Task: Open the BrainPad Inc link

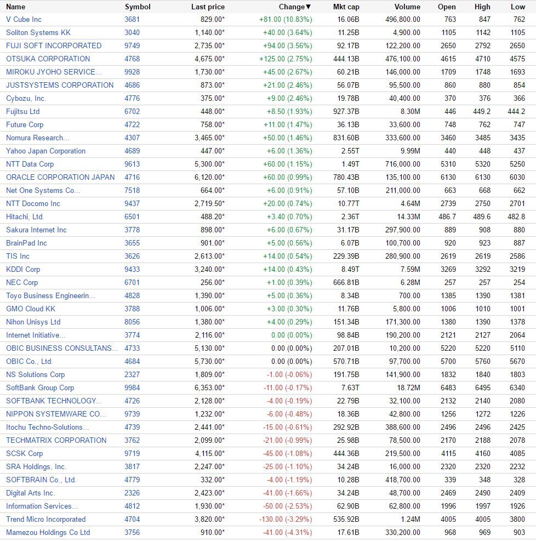Action: (26, 243)
